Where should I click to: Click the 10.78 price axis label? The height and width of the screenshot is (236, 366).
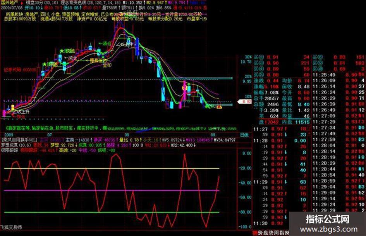[246, 62]
